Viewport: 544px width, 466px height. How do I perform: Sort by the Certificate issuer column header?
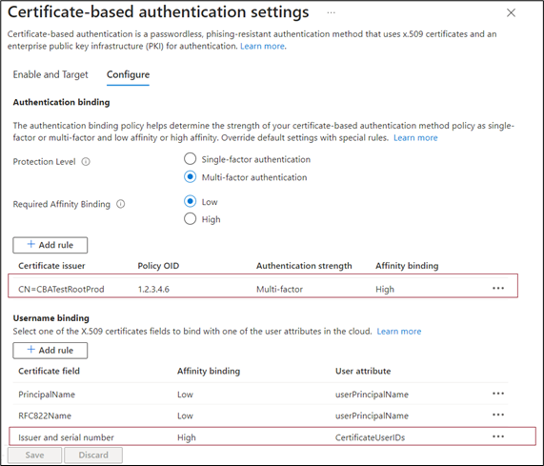pos(51,266)
